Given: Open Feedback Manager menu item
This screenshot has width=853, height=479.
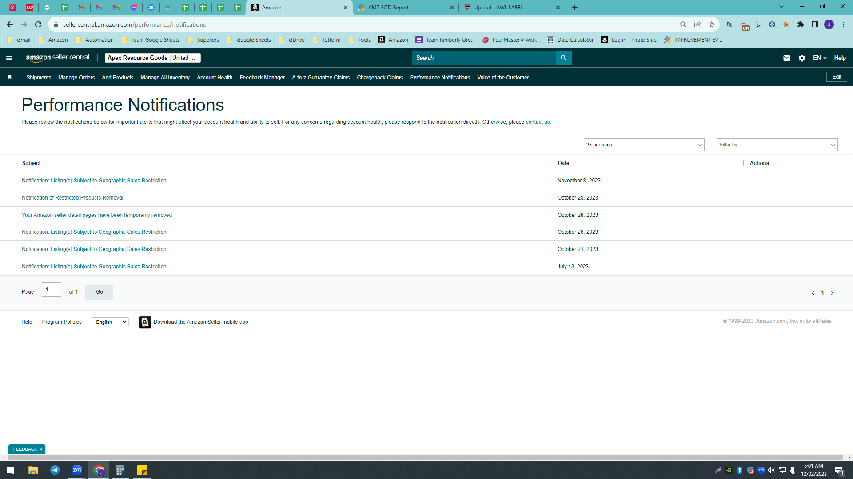Looking at the screenshot, I should coord(262,78).
